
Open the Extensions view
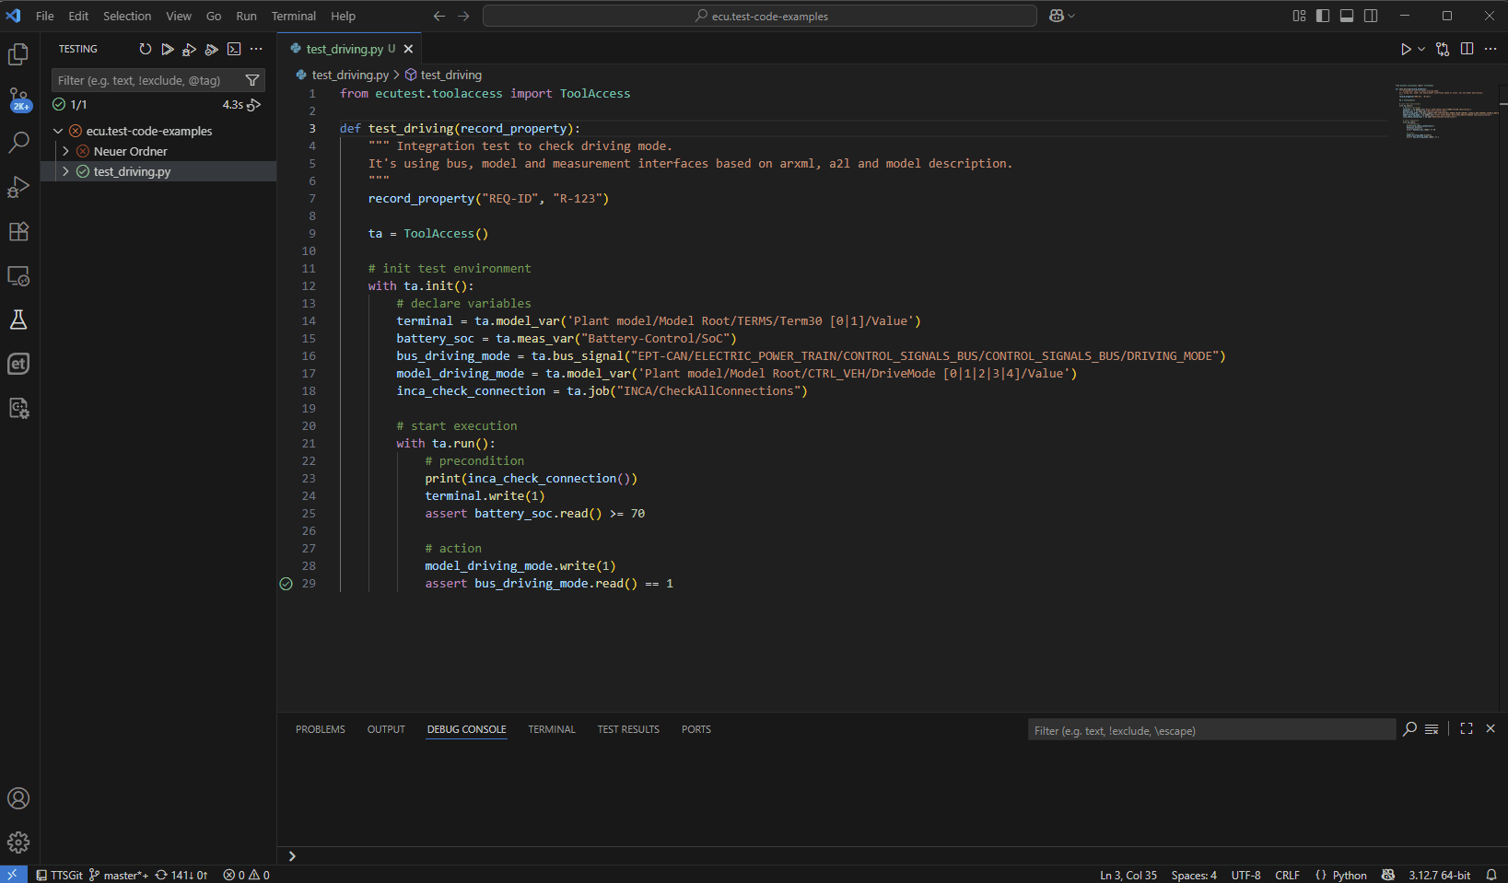[x=18, y=231]
